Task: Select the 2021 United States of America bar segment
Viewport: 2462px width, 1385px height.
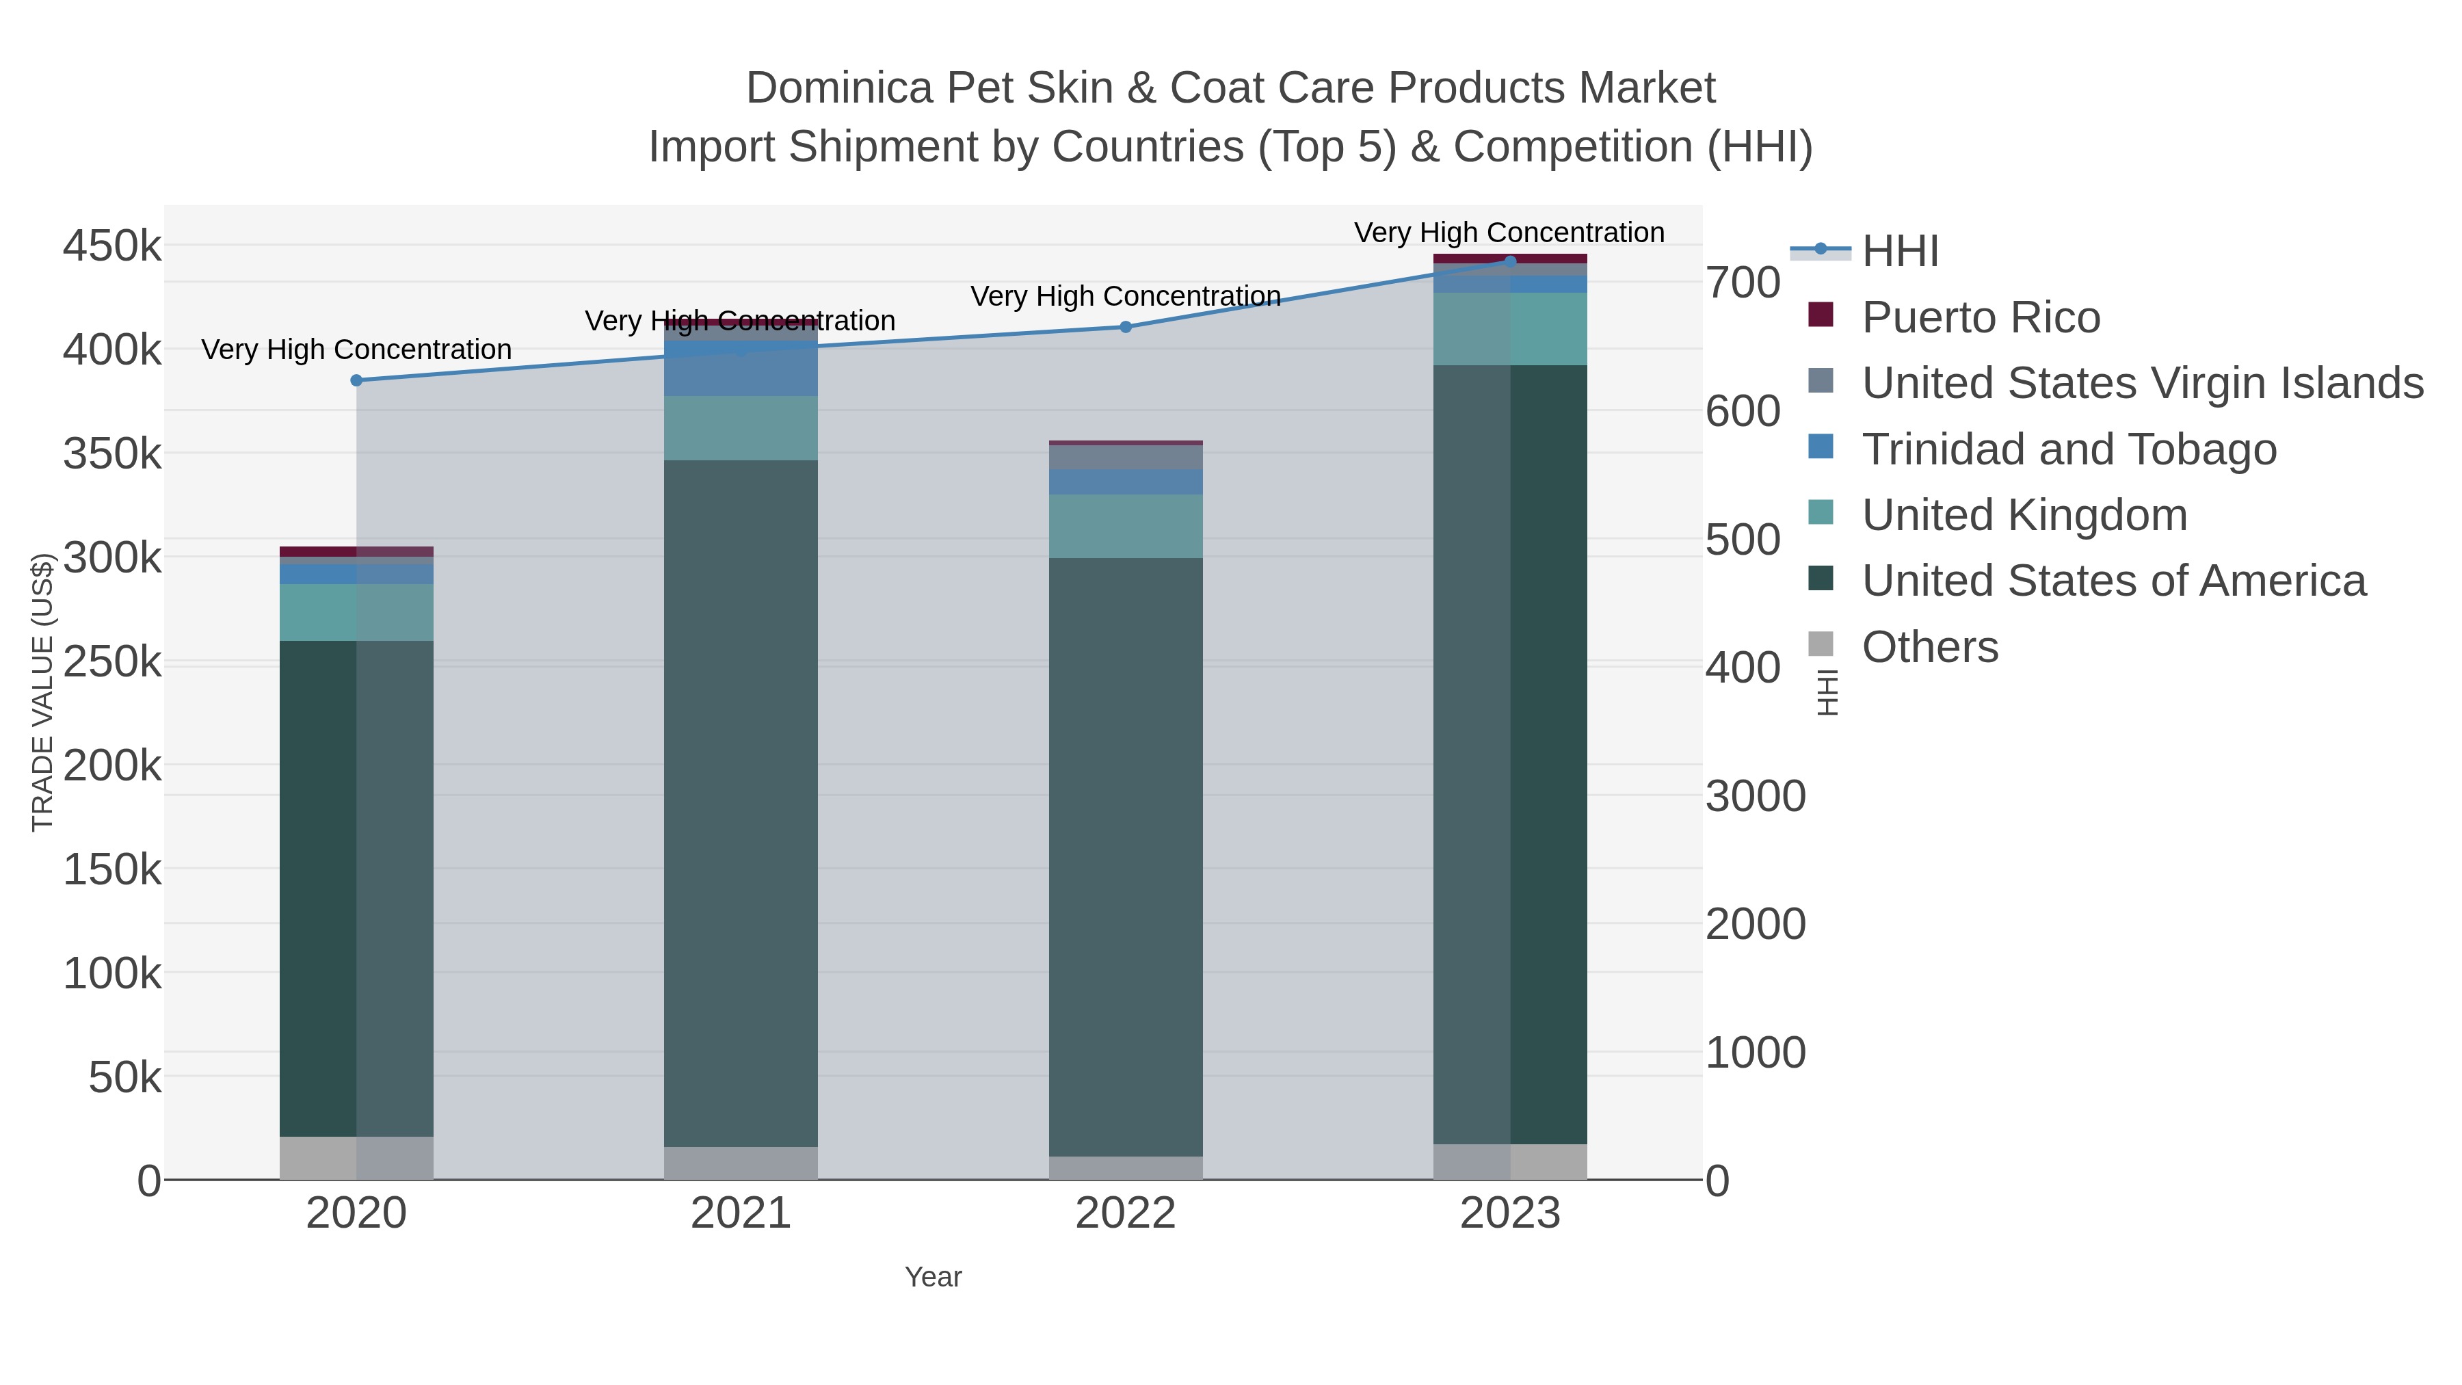Action: tap(741, 803)
